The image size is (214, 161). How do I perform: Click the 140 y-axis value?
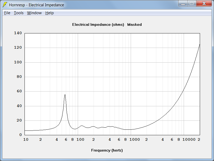pos(18,33)
